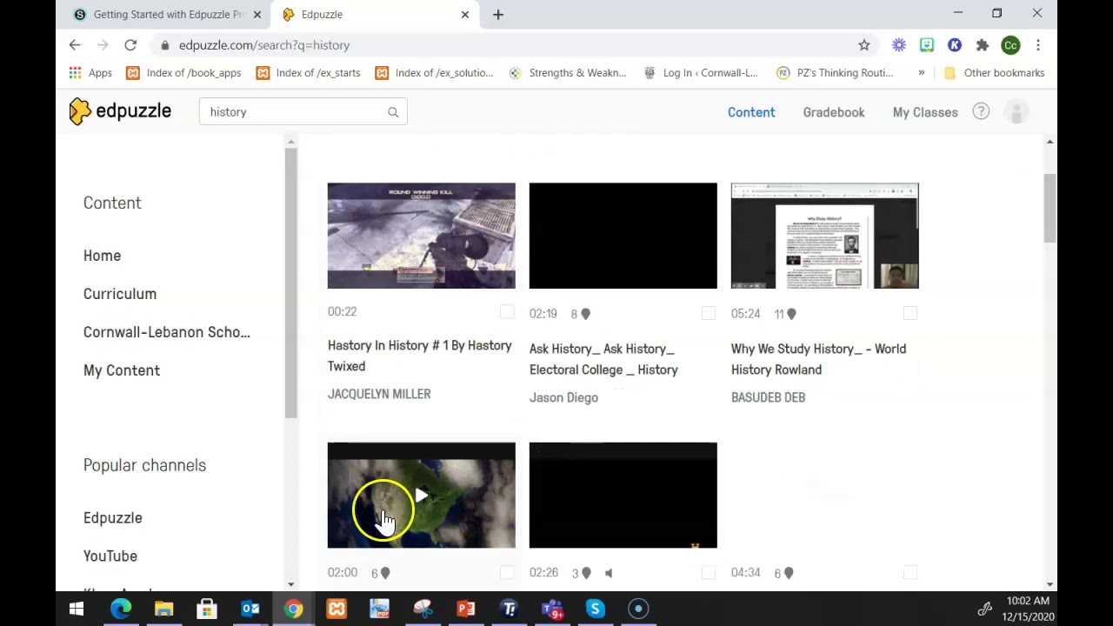The image size is (1113, 626).
Task: Open the purple starburst extension icon
Action: point(898,45)
